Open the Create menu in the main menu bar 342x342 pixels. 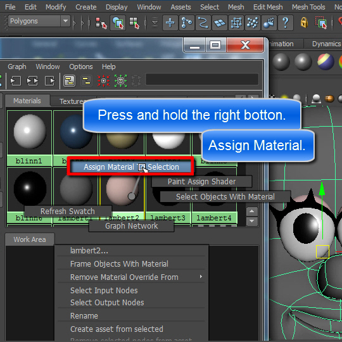click(86, 7)
